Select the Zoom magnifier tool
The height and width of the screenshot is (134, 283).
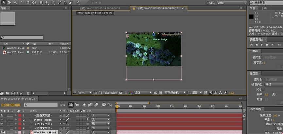(x=15, y=3)
